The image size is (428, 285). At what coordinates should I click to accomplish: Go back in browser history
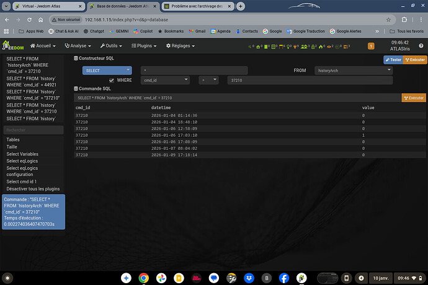click(7, 20)
